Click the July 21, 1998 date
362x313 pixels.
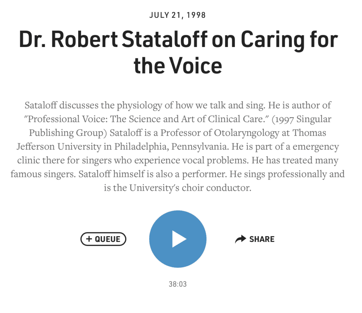tap(177, 15)
